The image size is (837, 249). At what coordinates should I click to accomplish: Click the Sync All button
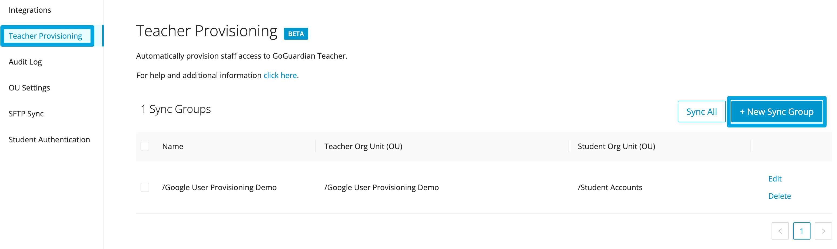coord(702,111)
